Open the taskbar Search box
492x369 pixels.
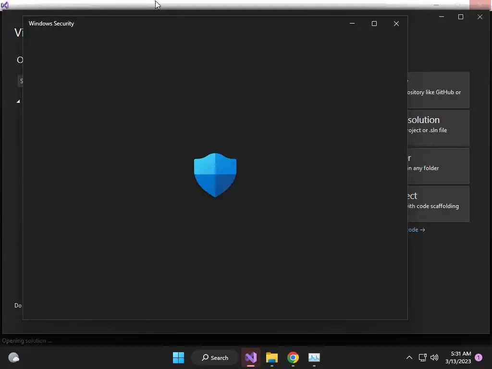[x=215, y=357]
